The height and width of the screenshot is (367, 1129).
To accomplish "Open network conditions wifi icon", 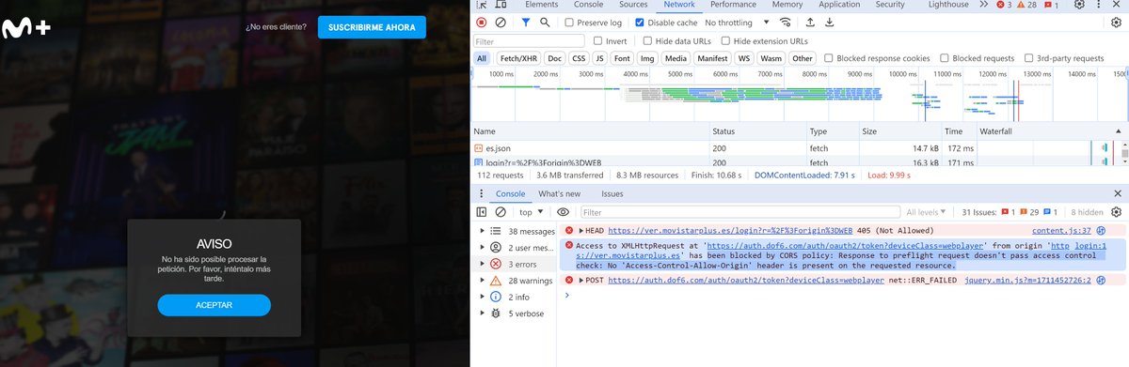I will 785,22.
